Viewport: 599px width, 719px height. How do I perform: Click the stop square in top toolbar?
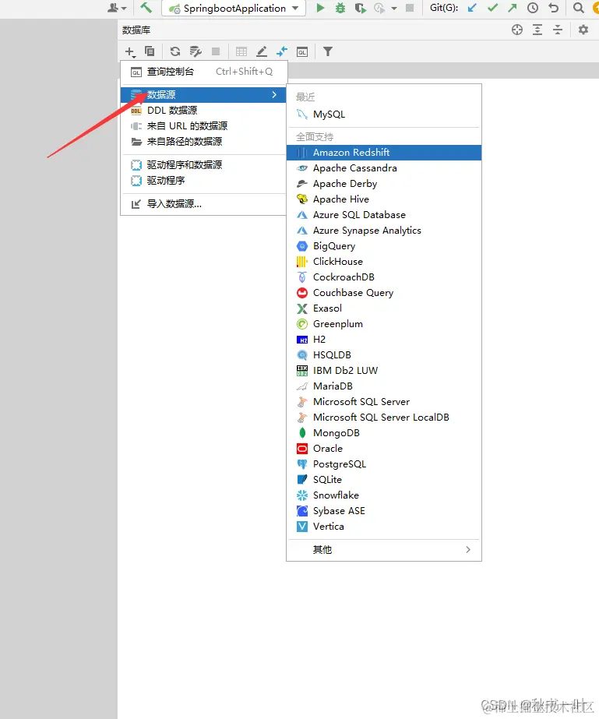tap(410, 8)
